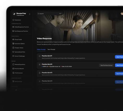Viewport: 123px width, 111px height.
Task: Click the Practice Set #3 title
Action: pos(47,73)
